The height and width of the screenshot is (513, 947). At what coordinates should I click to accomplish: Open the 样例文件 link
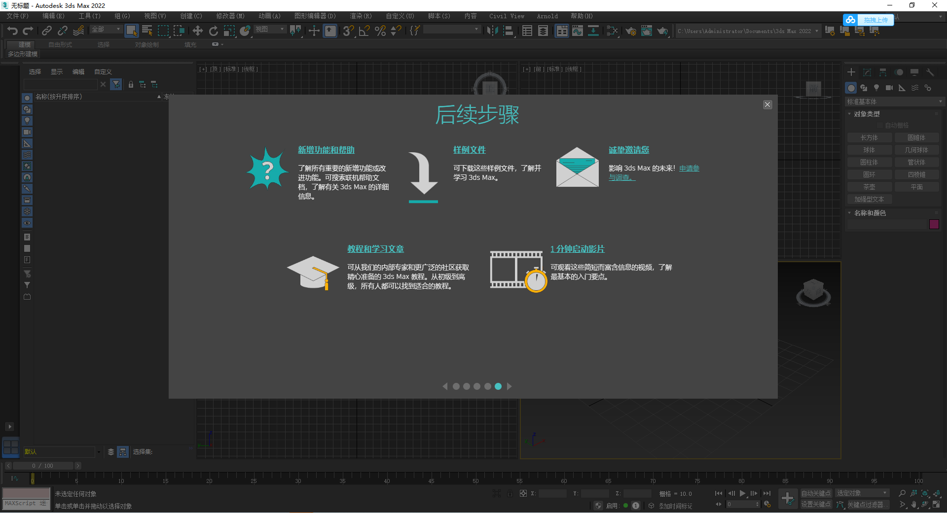[470, 150]
